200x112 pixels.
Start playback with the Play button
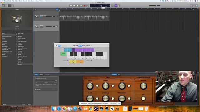tap(81, 6)
